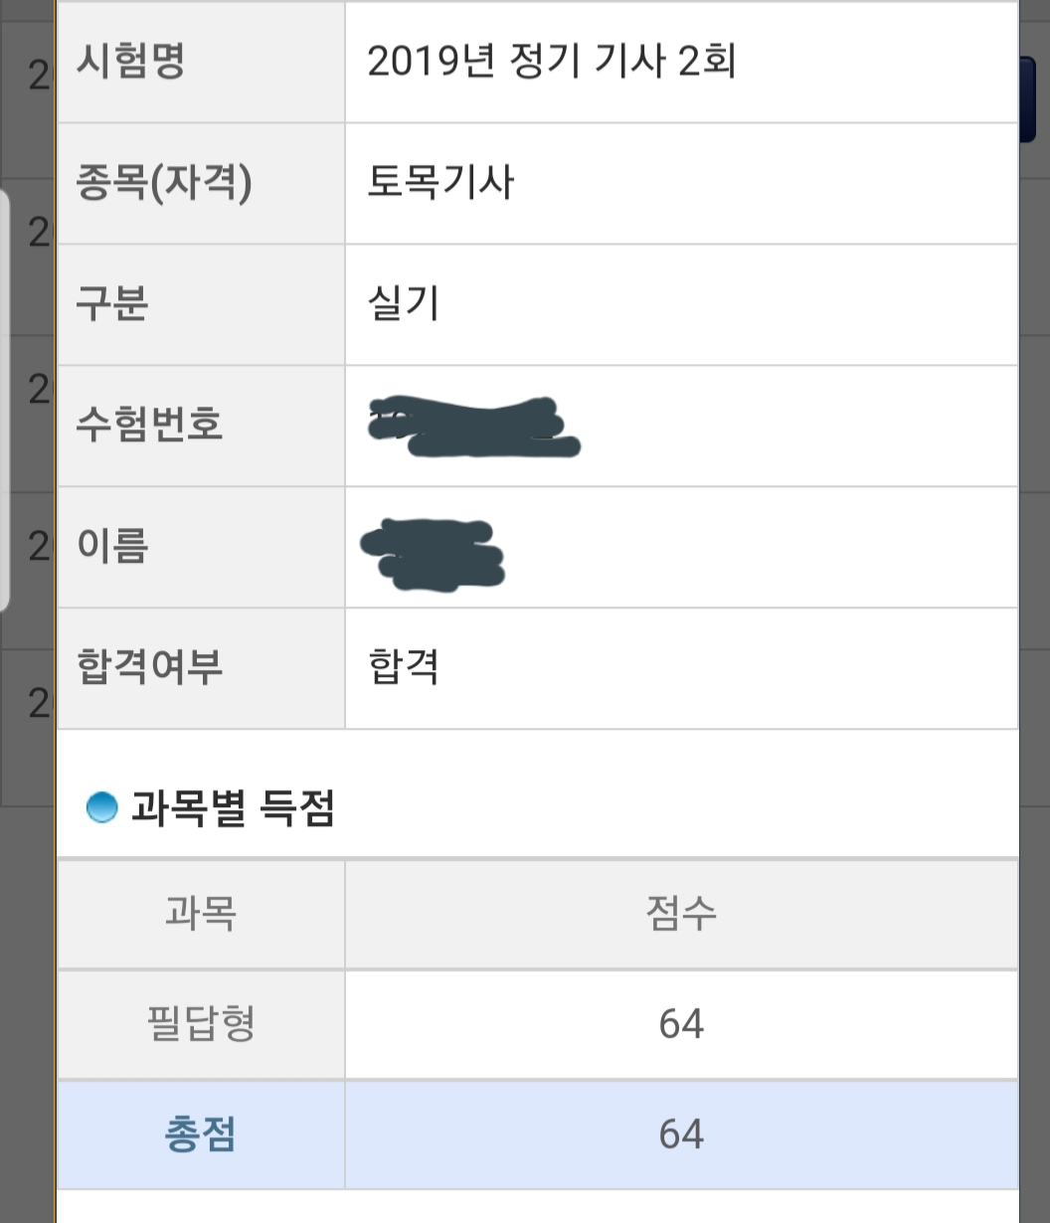Select the 수험번호 label cell

[x=201, y=427]
